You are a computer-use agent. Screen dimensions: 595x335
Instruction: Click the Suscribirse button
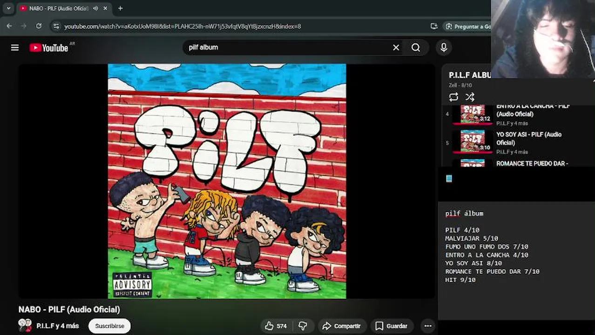tap(109, 326)
